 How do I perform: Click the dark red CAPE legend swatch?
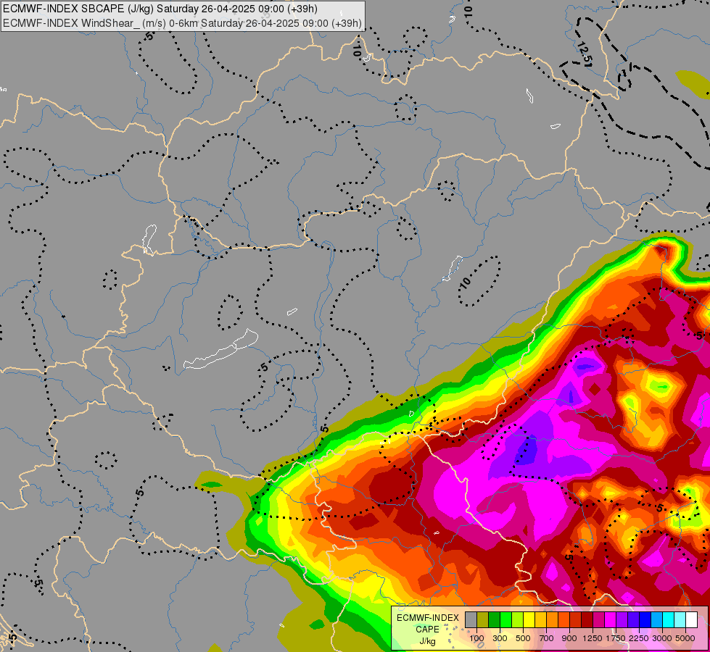point(587,620)
